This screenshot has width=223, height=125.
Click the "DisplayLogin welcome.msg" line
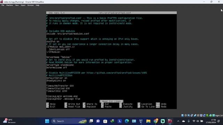(x=62, y=96)
